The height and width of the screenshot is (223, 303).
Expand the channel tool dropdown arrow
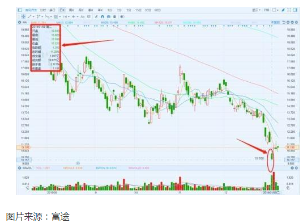tap(42, 17)
